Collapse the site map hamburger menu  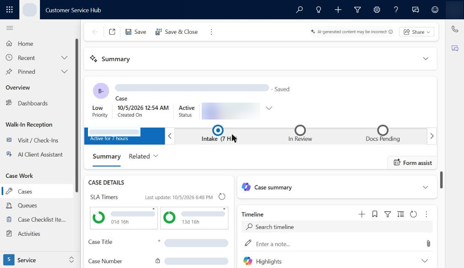pyautogui.click(x=10, y=28)
